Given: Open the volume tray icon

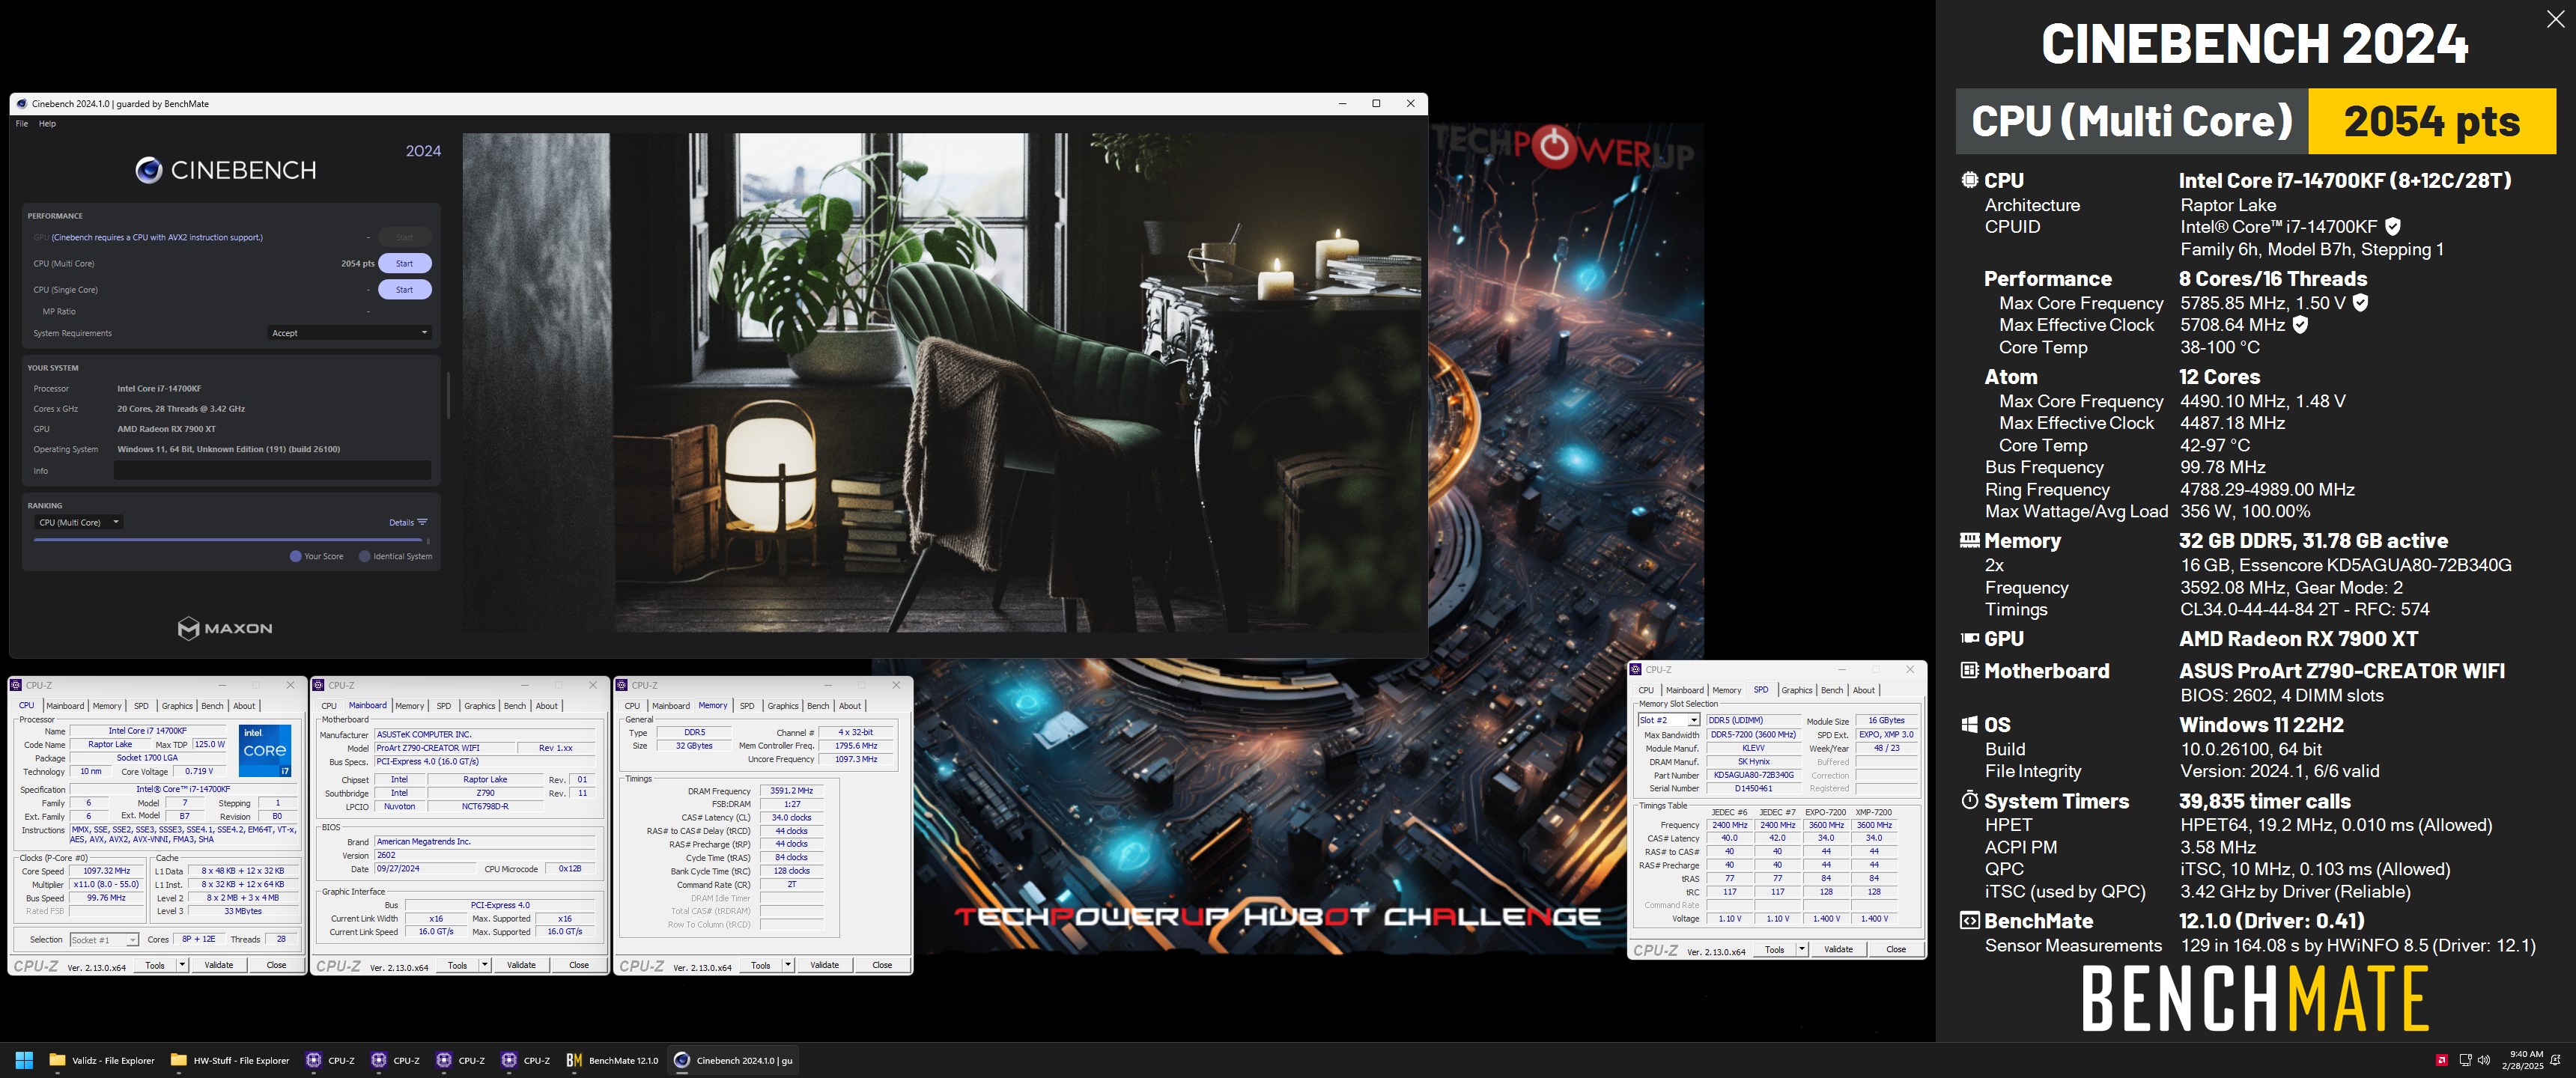Looking at the screenshot, I should pos(2484,1060).
